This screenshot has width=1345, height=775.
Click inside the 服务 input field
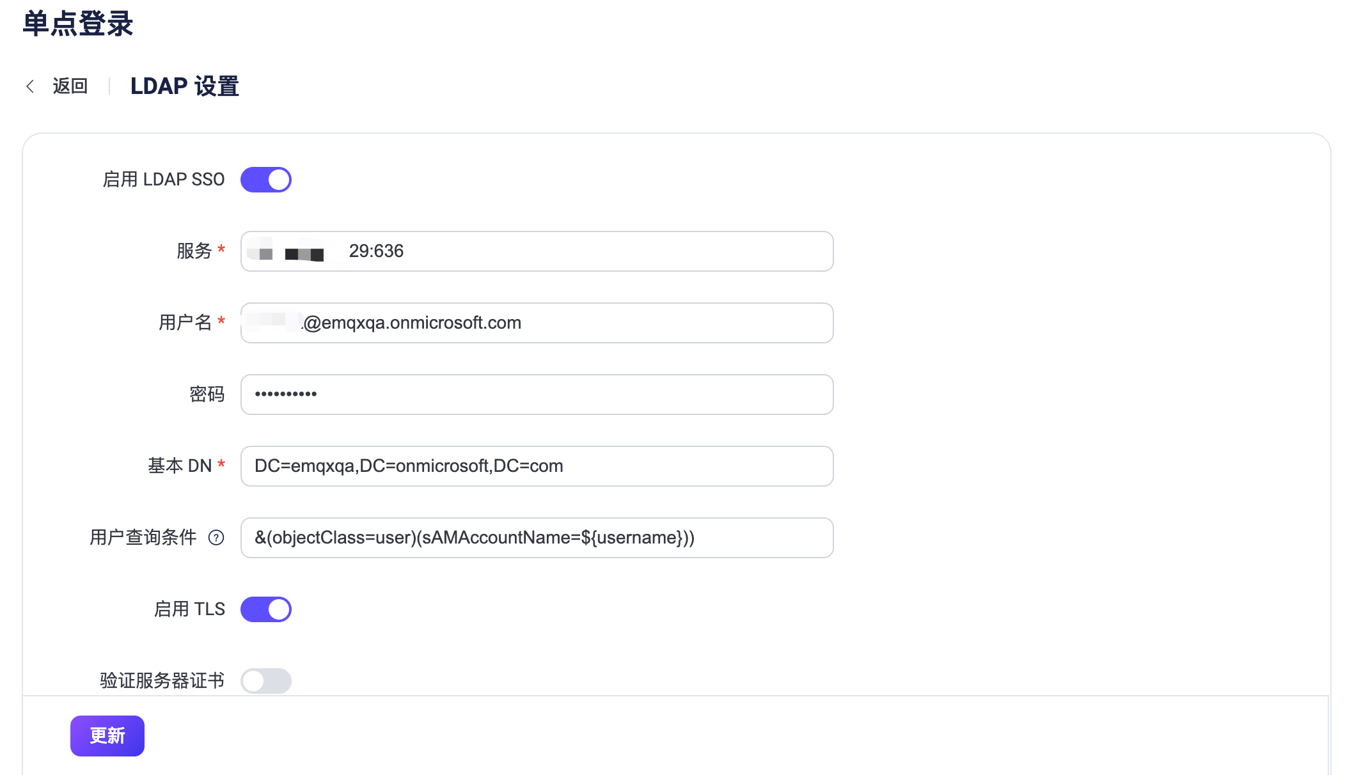[537, 251]
